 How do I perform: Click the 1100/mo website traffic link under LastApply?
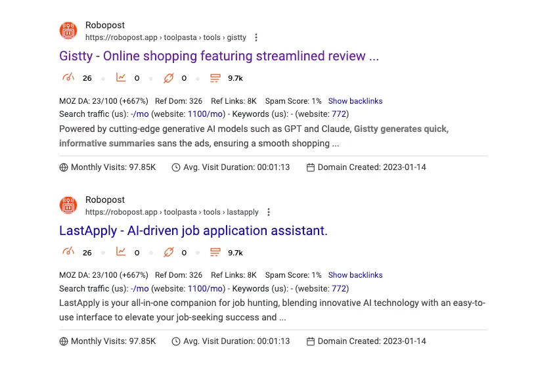click(206, 289)
